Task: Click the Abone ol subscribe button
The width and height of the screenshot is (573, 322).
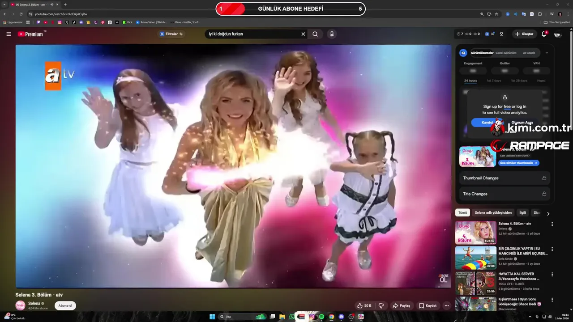Action: pyautogui.click(x=65, y=306)
